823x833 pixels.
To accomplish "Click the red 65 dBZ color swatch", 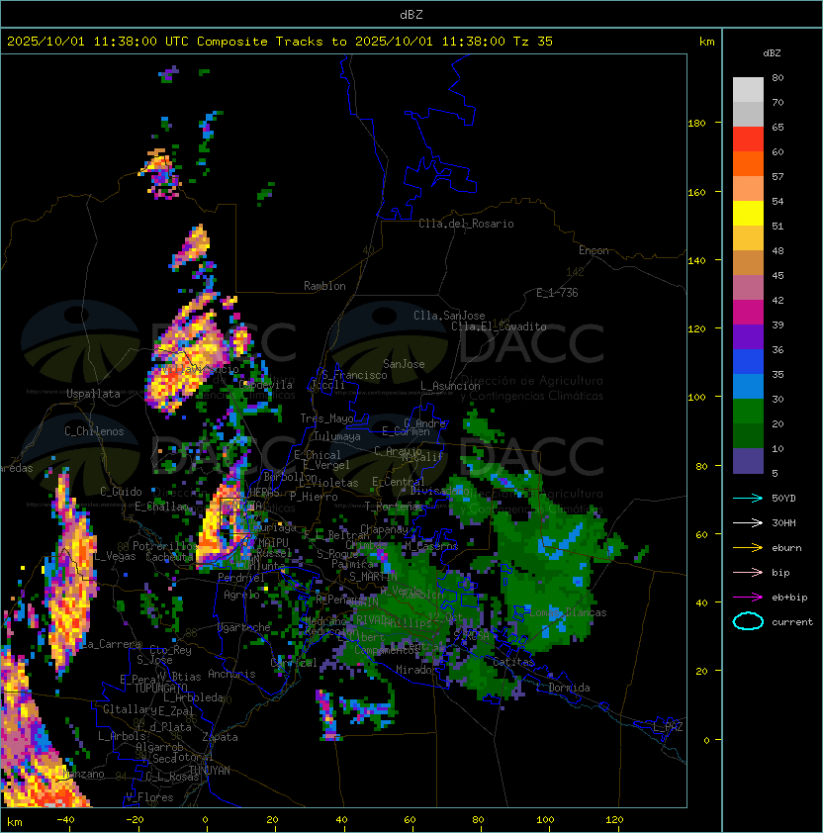I will tap(748, 139).
